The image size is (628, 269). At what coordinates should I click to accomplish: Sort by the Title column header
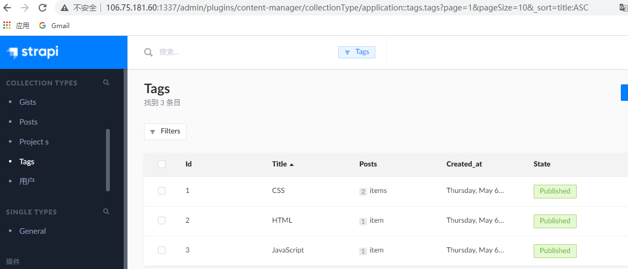click(279, 164)
